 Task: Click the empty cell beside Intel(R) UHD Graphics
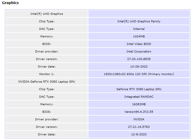click(139, 14)
